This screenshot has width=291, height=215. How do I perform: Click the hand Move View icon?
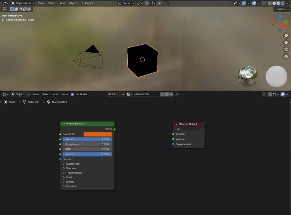pos(286,42)
